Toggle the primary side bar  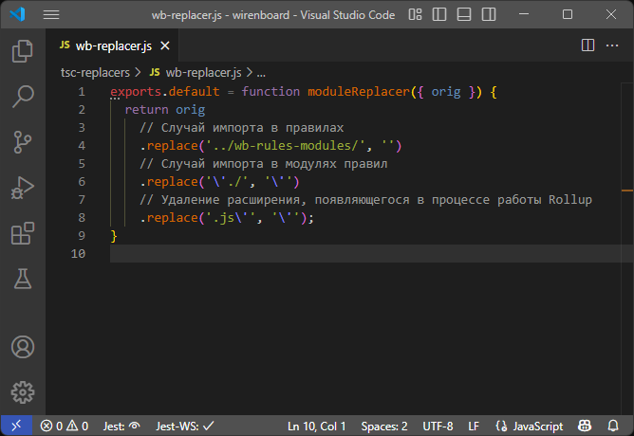click(x=439, y=14)
